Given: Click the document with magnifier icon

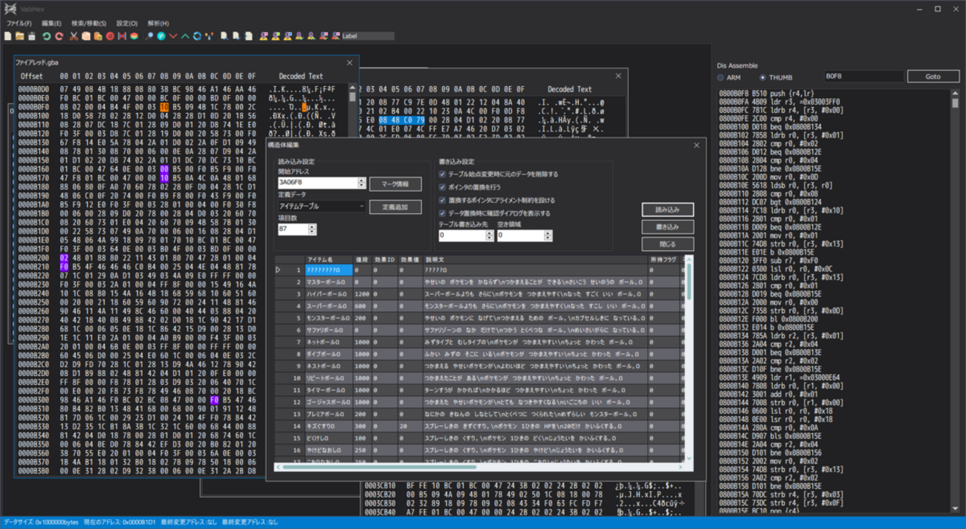Looking at the screenshot, I should pos(224,36).
